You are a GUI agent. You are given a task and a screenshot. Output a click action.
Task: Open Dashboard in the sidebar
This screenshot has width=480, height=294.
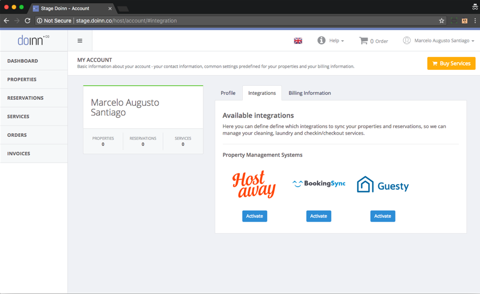(34, 61)
